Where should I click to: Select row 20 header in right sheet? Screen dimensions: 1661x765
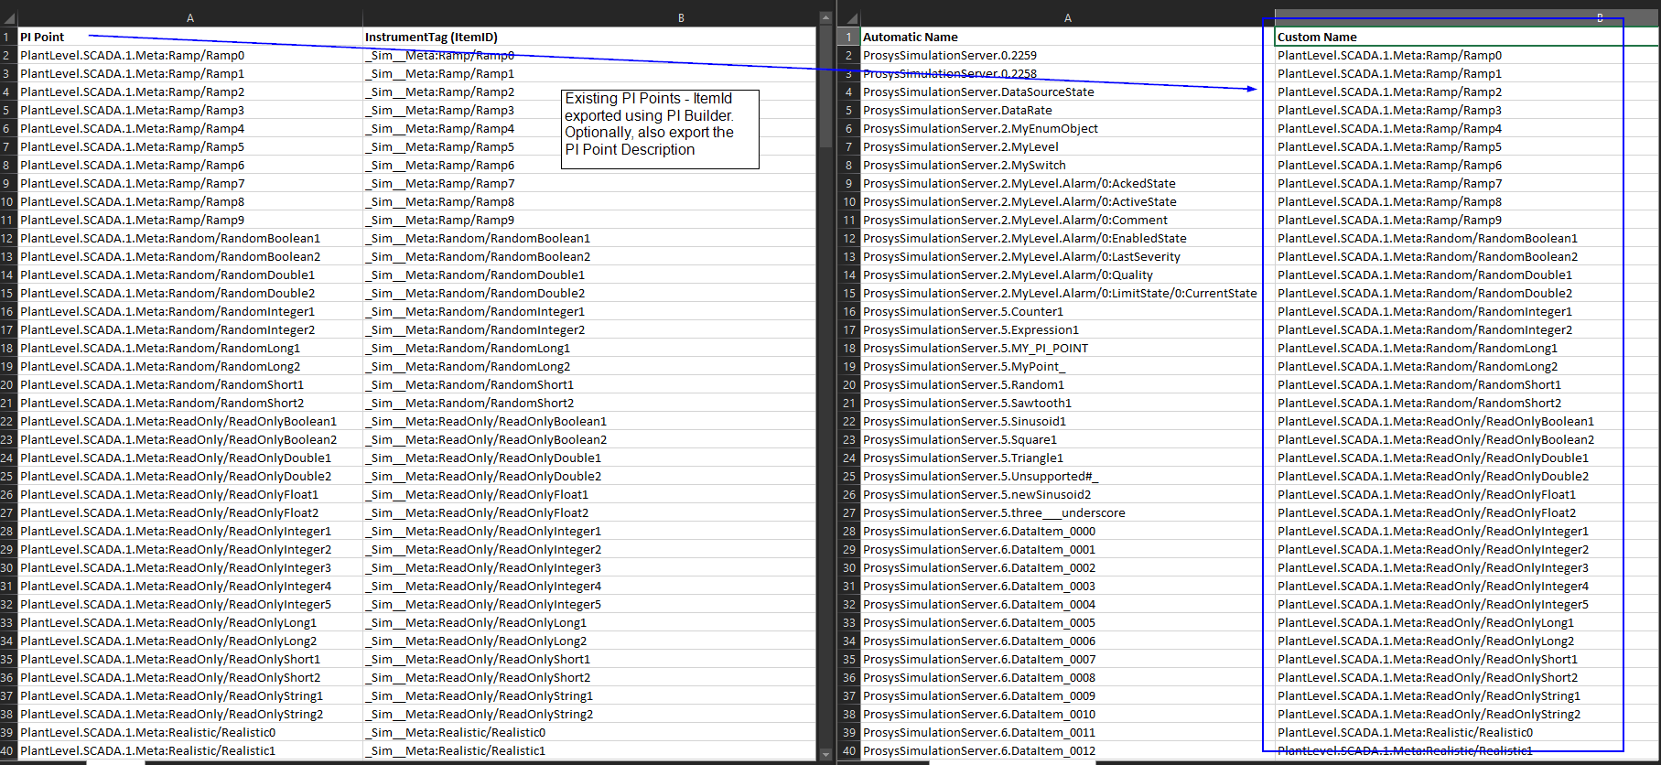(848, 385)
